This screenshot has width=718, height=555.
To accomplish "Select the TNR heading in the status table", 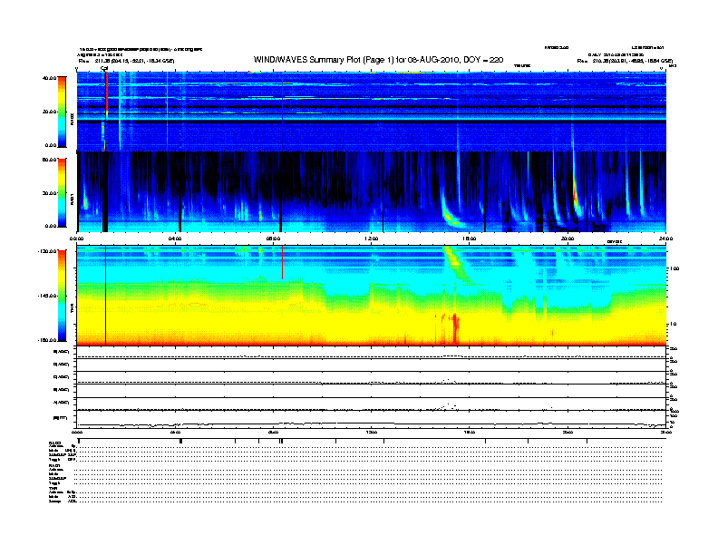I will point(53,488).
